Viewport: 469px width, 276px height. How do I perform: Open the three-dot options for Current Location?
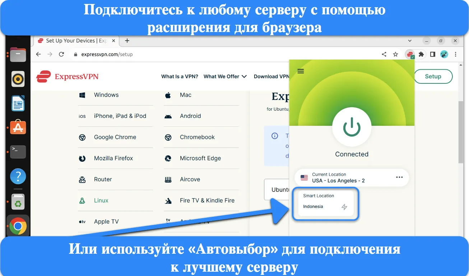pos(399,178)
